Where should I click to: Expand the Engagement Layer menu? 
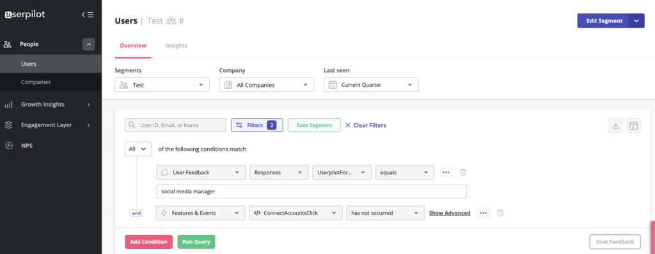(x=88, y=124)
